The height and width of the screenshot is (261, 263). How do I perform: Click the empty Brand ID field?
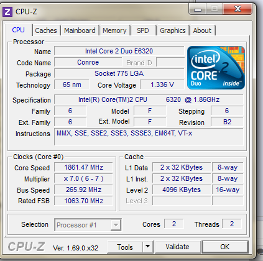click(170, 62)
